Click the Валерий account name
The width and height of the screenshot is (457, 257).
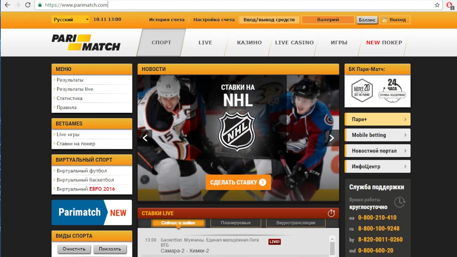328,20
